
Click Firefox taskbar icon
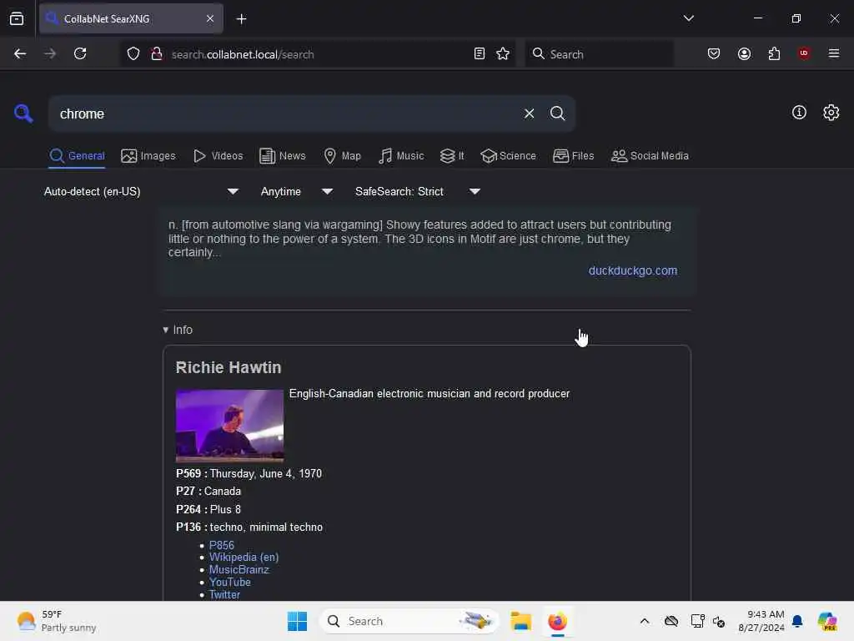(557, 621)
